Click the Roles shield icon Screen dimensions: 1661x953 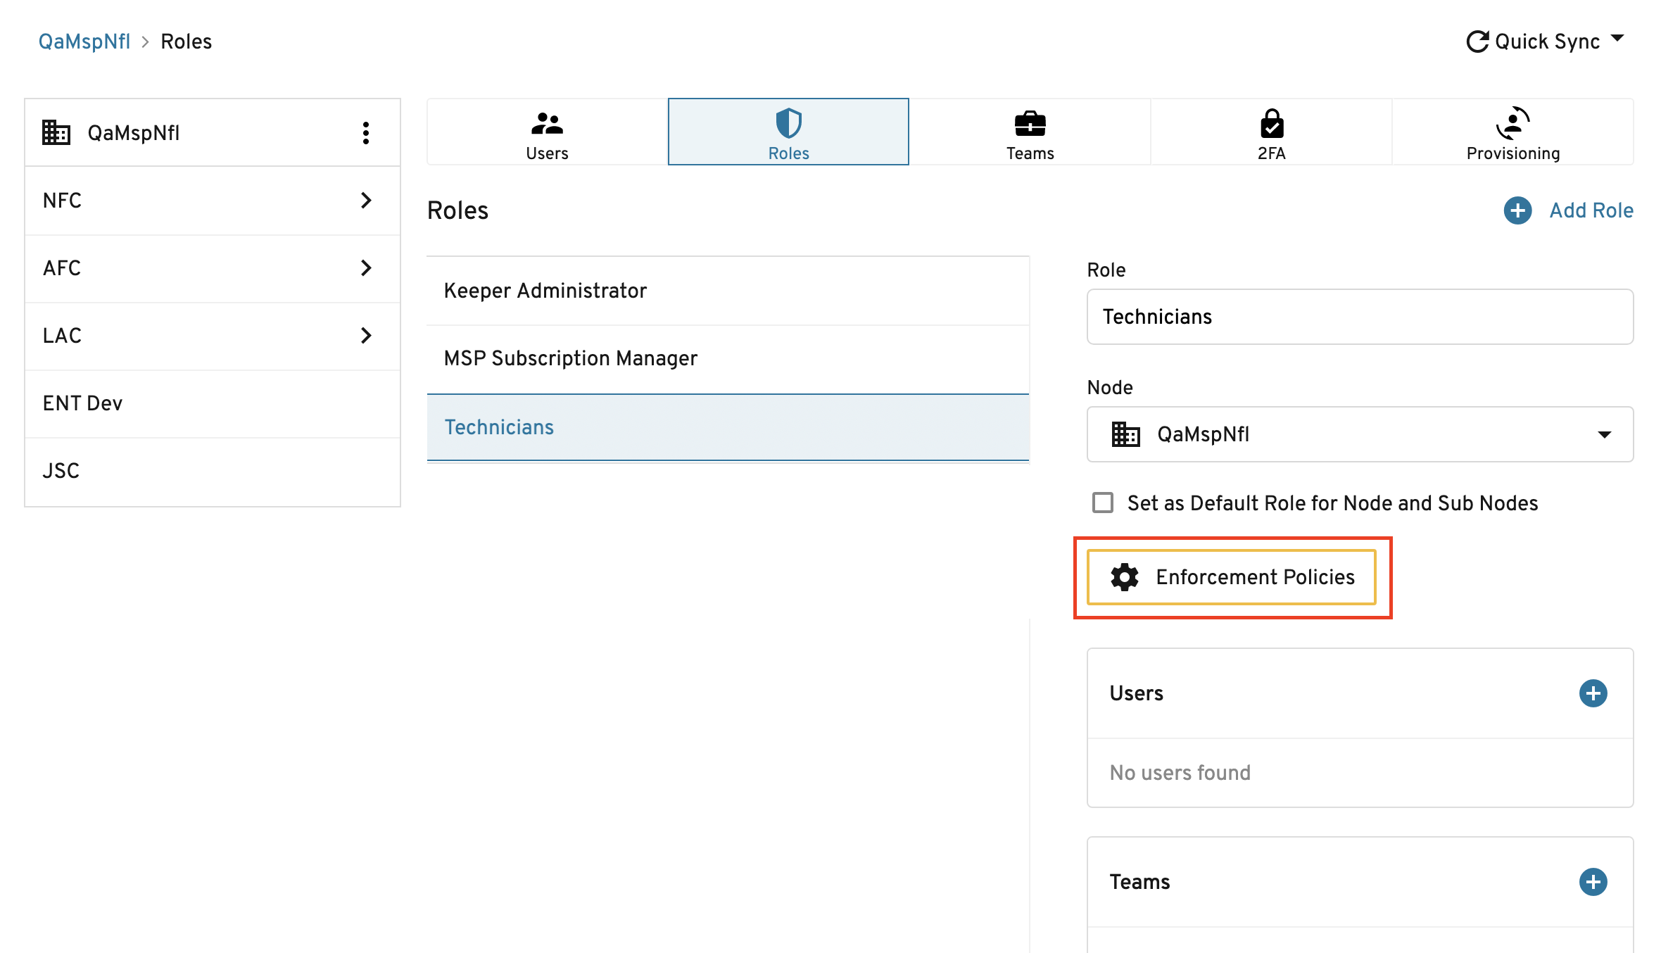pos(788,123)
